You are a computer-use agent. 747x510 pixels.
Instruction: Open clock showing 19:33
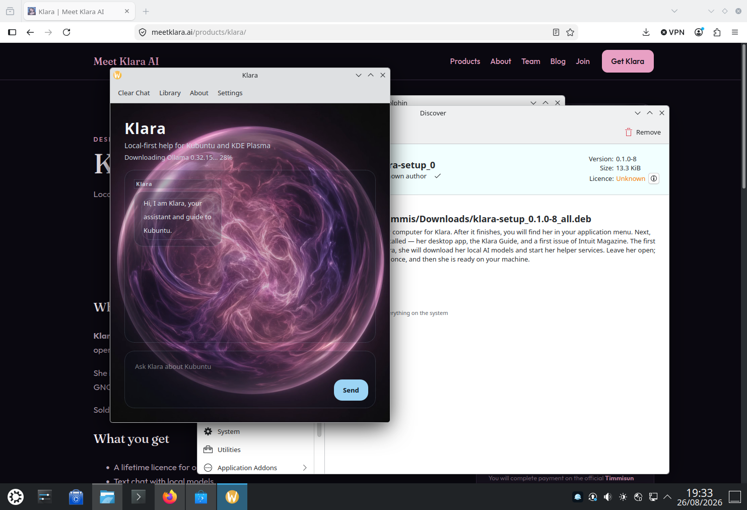pyautogui.click(x=700, y=497)
